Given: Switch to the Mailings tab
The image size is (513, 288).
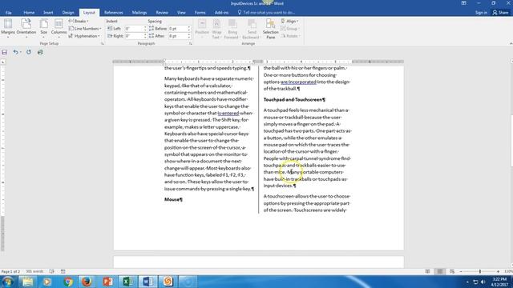Looking at the screenshot, I should [139, 13].
